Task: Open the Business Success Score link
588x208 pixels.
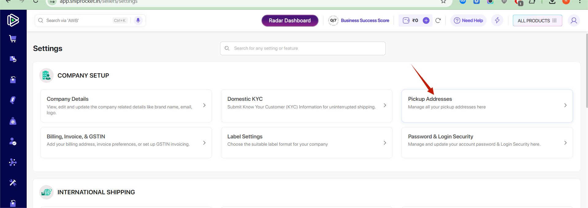Action: coord(365,20)
